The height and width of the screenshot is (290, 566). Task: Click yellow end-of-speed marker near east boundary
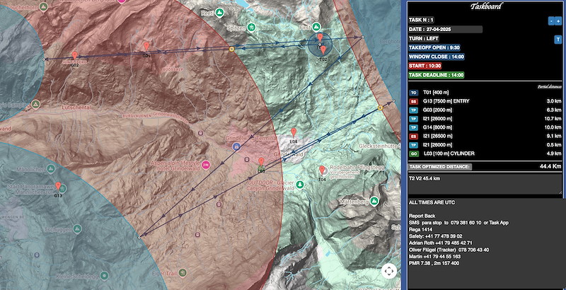[x=380, y=108]
